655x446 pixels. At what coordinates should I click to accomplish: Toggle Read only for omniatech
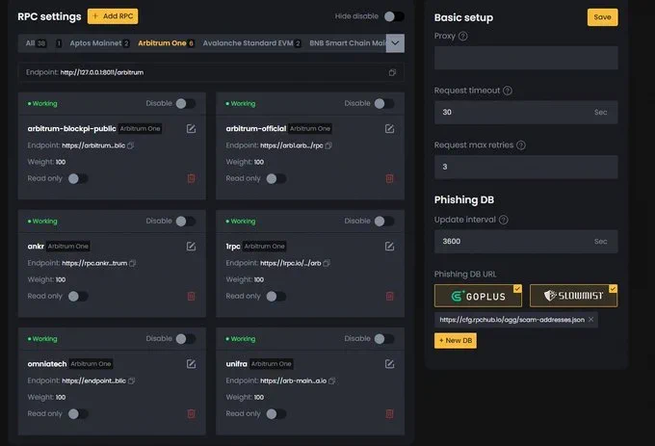[78, 414]
